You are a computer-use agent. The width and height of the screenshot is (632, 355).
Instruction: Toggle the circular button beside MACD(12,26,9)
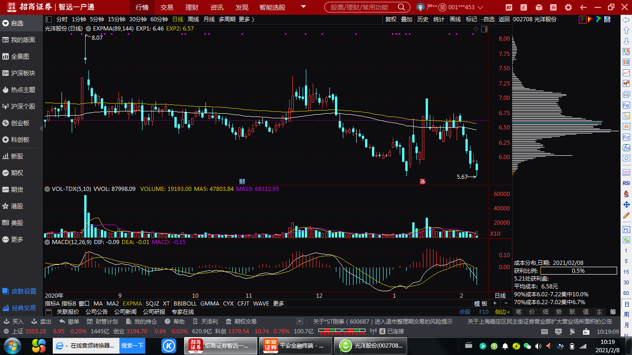click(47, 242)
